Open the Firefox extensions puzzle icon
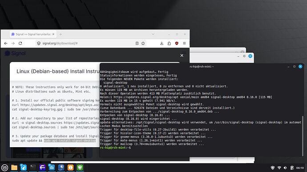 click(x=169, y=43)
